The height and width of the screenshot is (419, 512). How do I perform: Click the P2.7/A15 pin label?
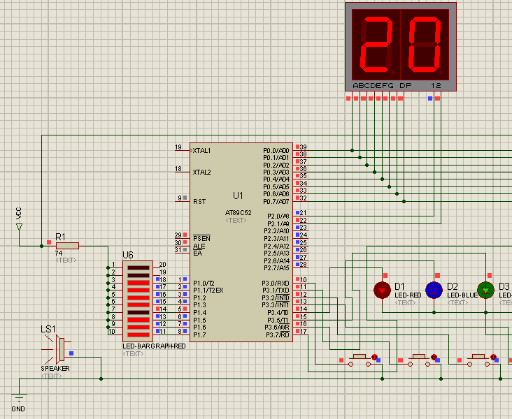click(276, 268)
